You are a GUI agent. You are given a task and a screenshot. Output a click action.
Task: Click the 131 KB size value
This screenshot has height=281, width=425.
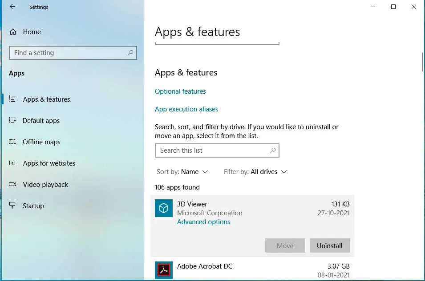coord(340,204)
